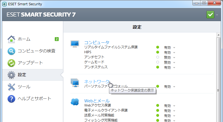Screen dimensions: 223x122
Task: Click the computer monitor icon beside コンピュータ
Action: (75, 44)
